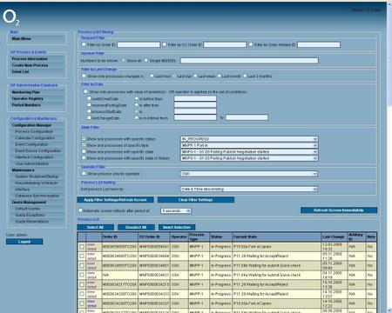Click the O2 Order ID filter text field
392x313 pixels.
tap(225, 44)
